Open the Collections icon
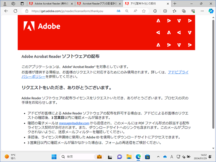The width and height of the screenshot is (216, 162). tap(184, 11)
